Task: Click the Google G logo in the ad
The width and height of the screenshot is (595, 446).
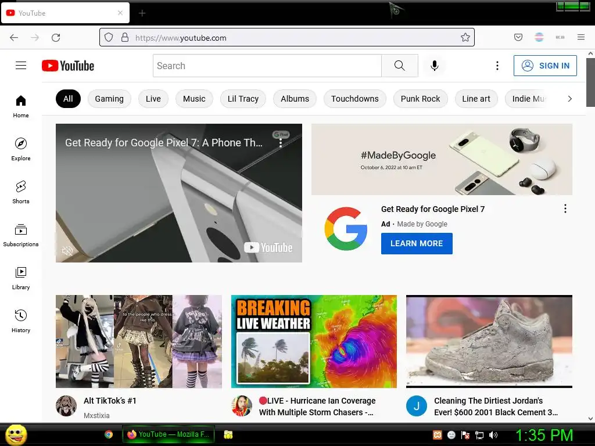Action: (346, 229)
